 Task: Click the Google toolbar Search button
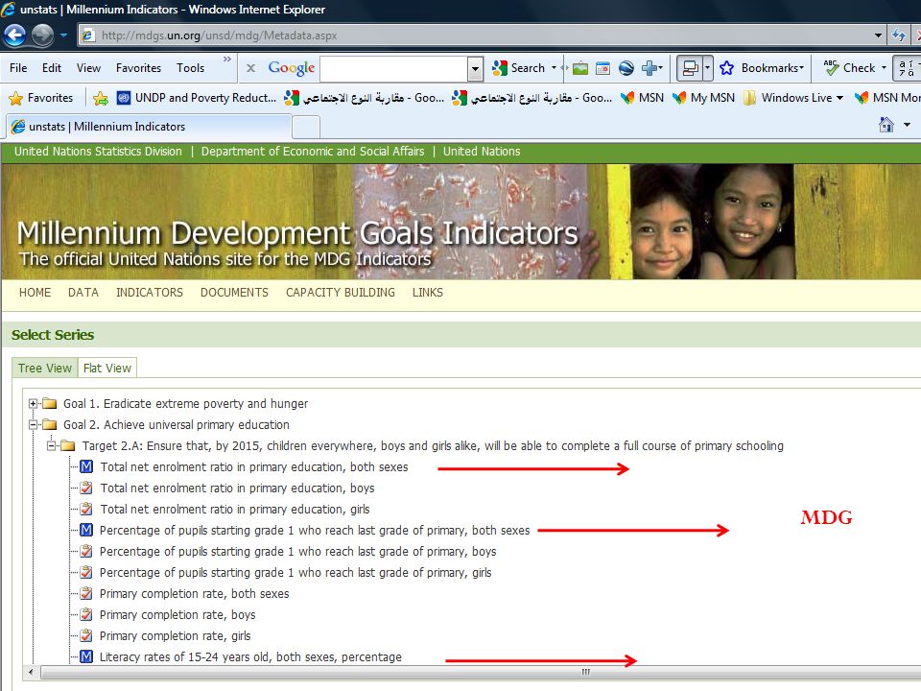point(519,68)
